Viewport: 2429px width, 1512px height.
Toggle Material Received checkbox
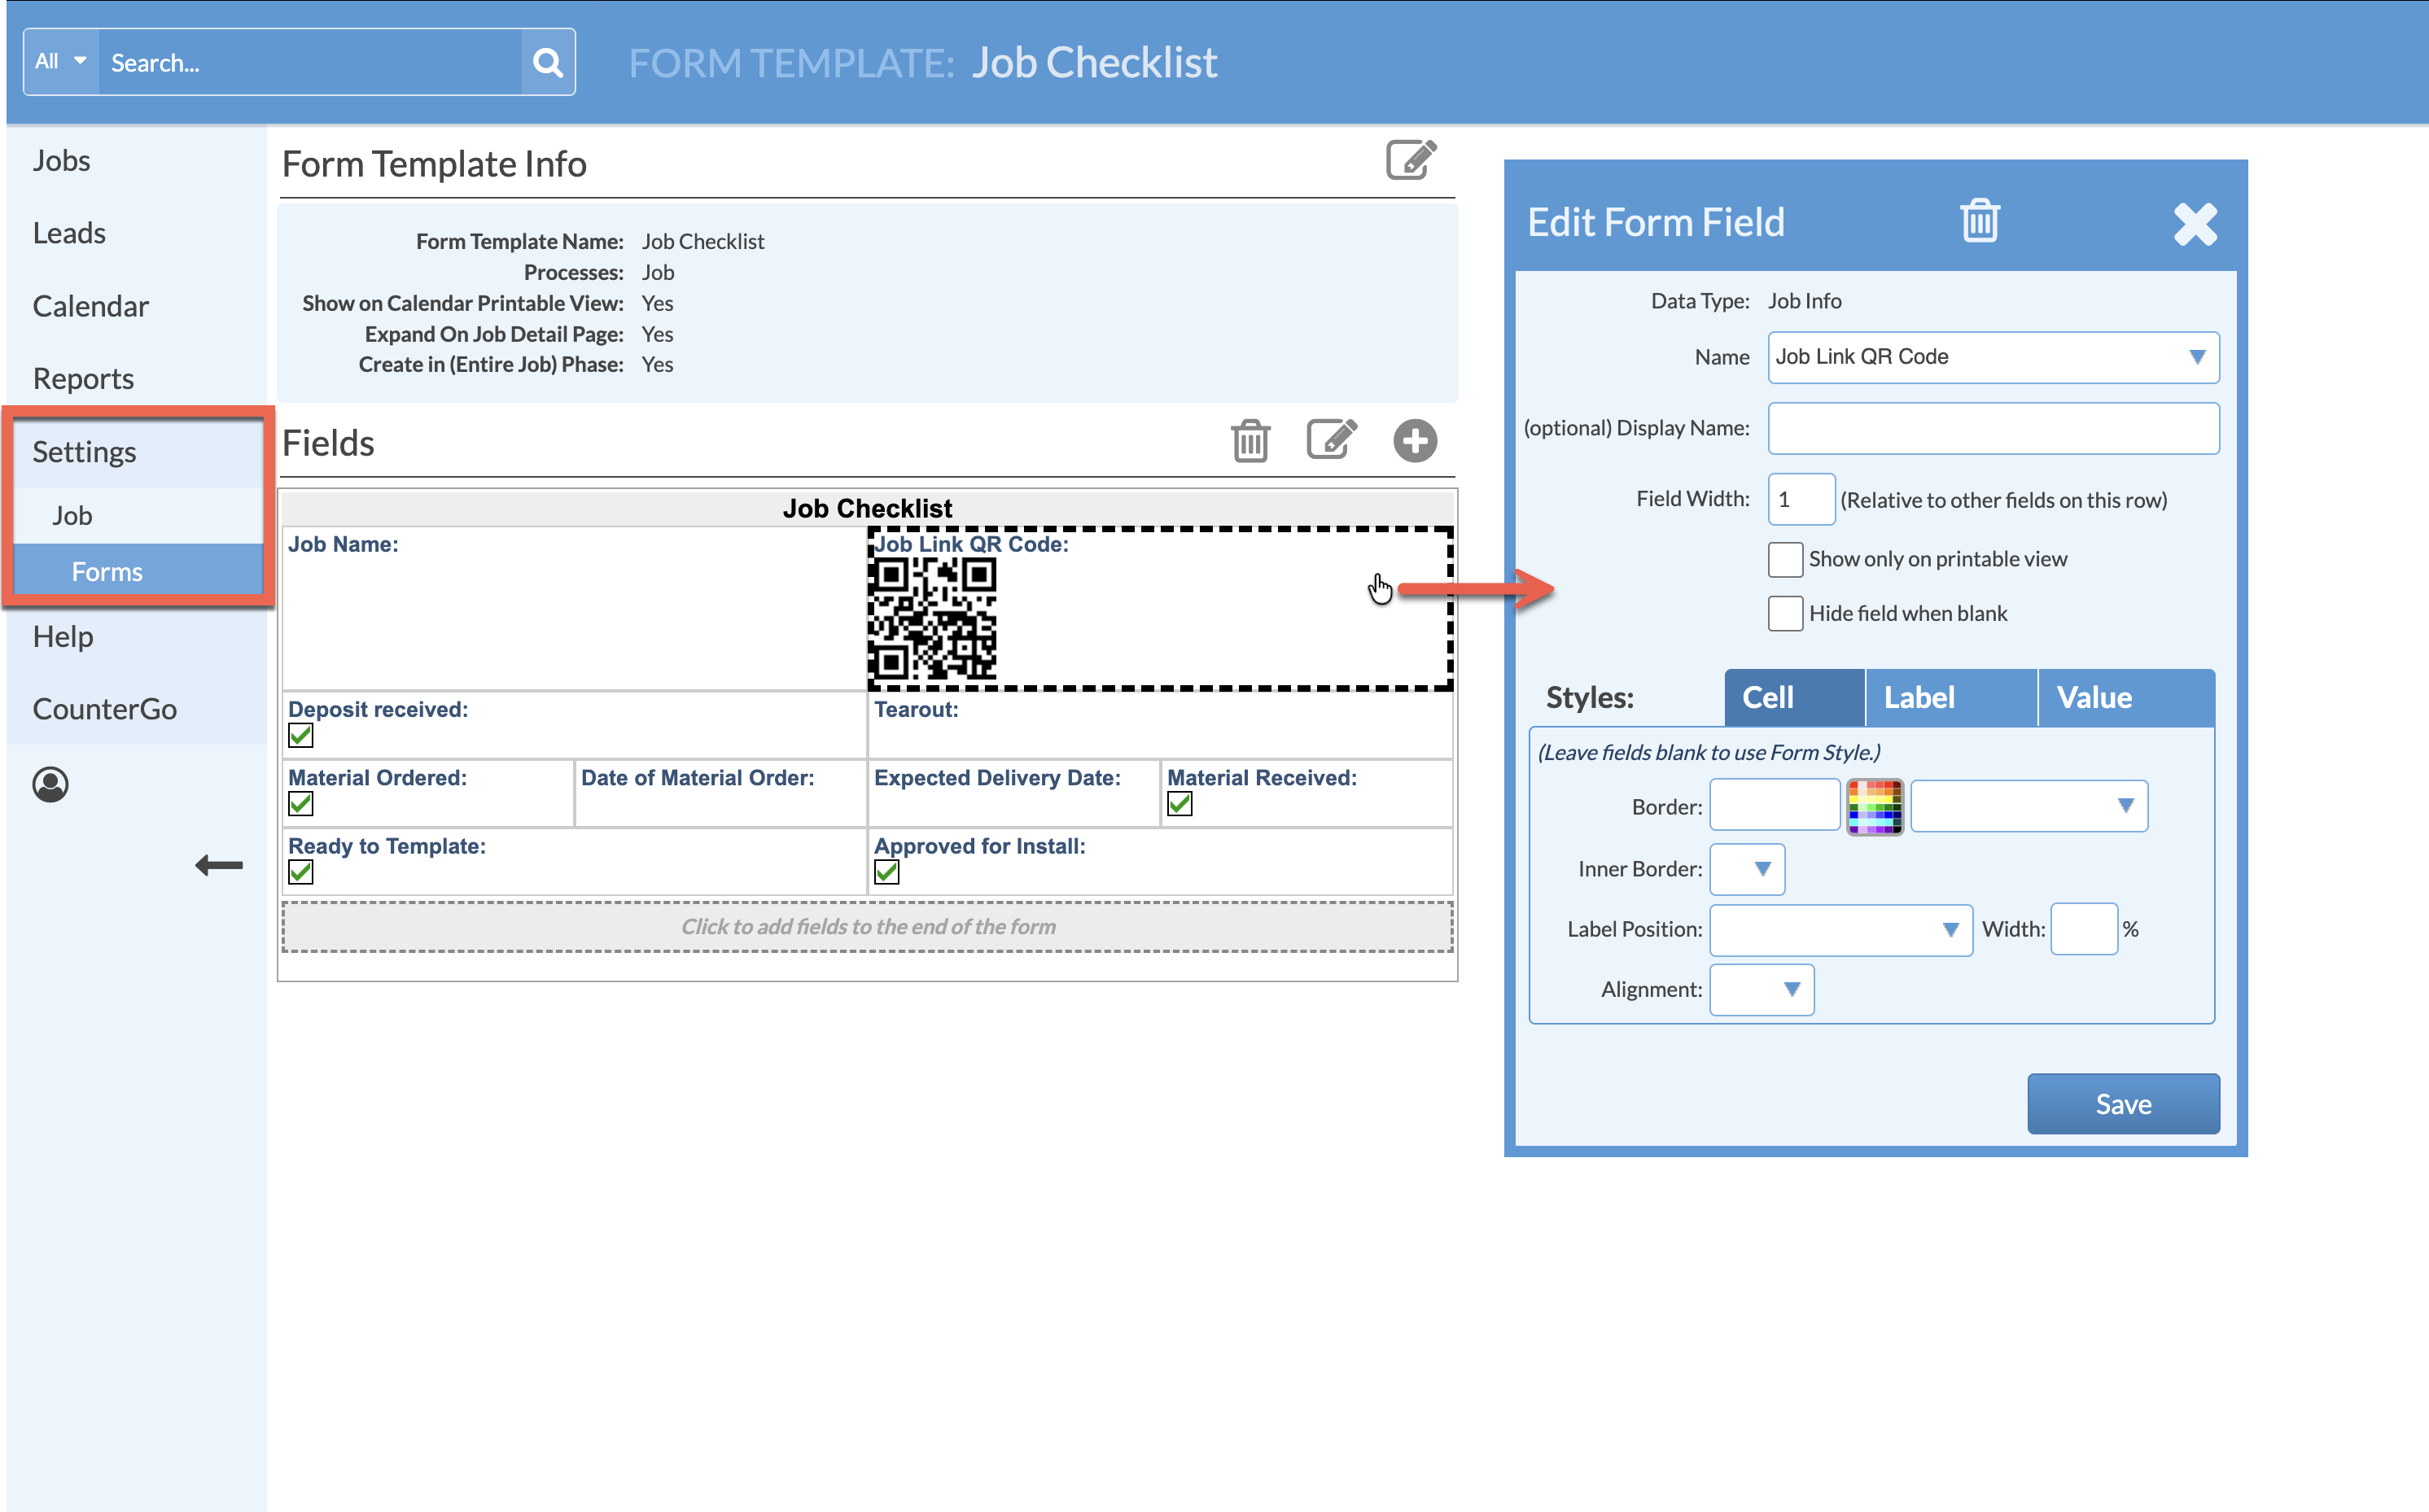click(x=1180, y=804)
